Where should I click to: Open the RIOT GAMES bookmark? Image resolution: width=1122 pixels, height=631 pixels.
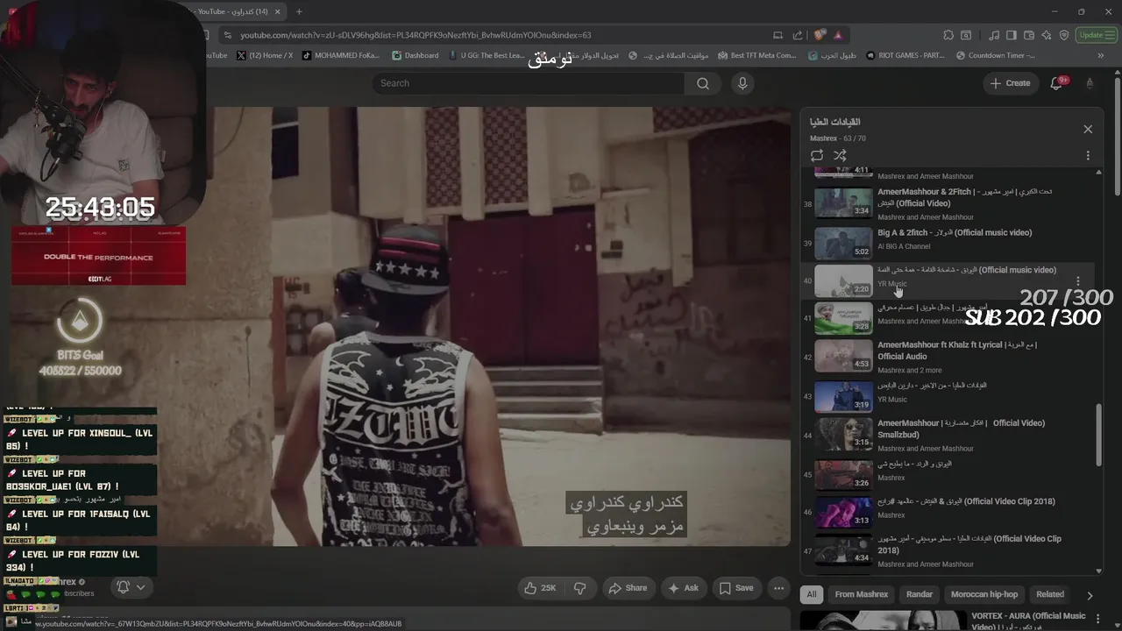[905, 55]
